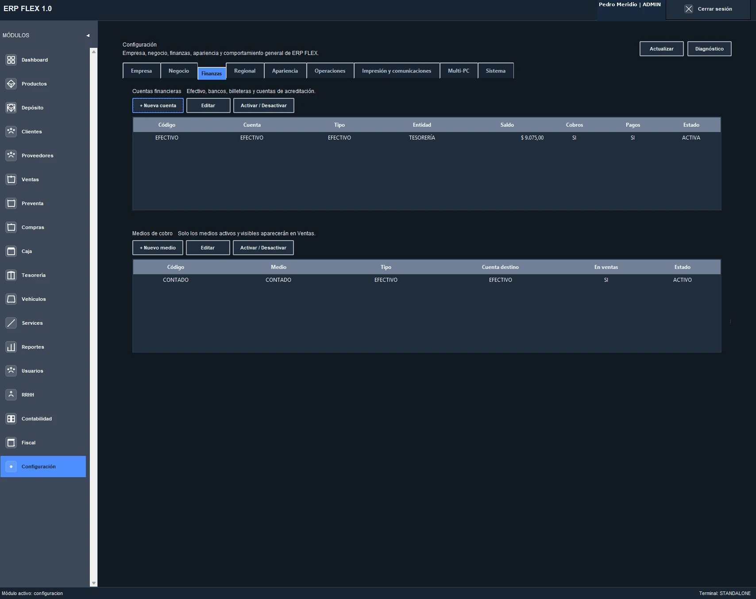Open Impresión y comunicaciones tab
The height and width of the screenshot is (599, 756).
coord(397,71)
